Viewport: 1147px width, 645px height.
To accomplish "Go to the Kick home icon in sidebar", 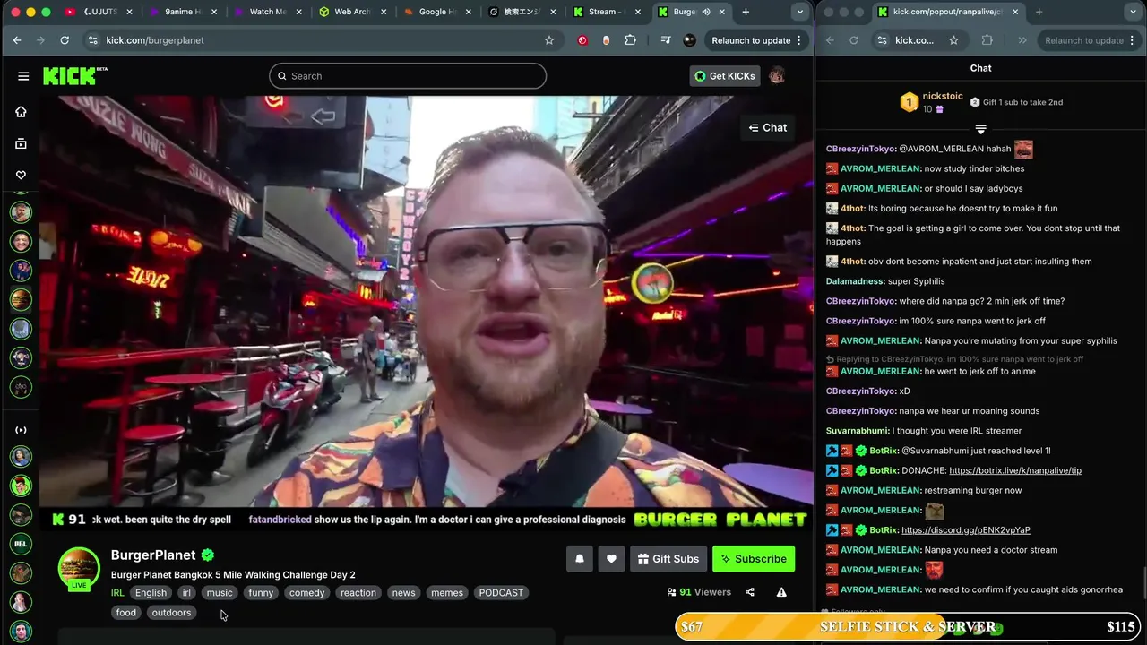I will (x=21, y=112).
